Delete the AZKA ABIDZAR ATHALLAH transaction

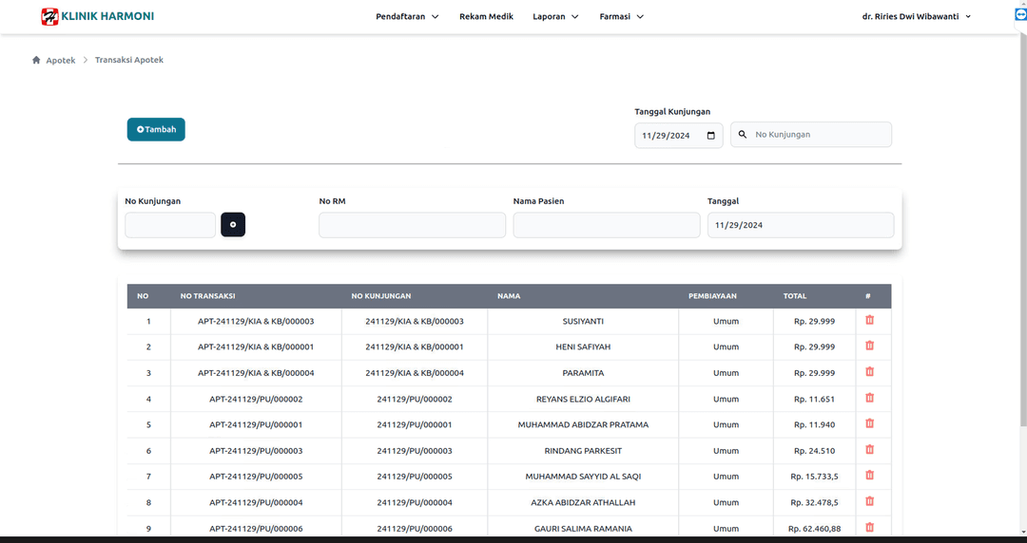870,501
